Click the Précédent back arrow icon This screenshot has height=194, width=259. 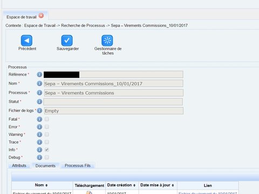click(26, 40)
